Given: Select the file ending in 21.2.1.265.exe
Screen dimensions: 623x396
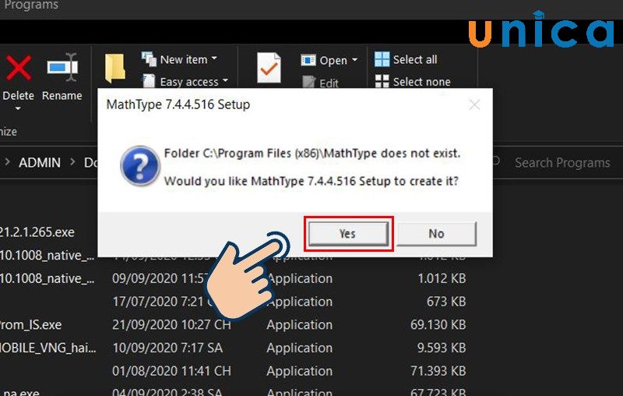Looking at the screenshot, I should pos(37,232).
